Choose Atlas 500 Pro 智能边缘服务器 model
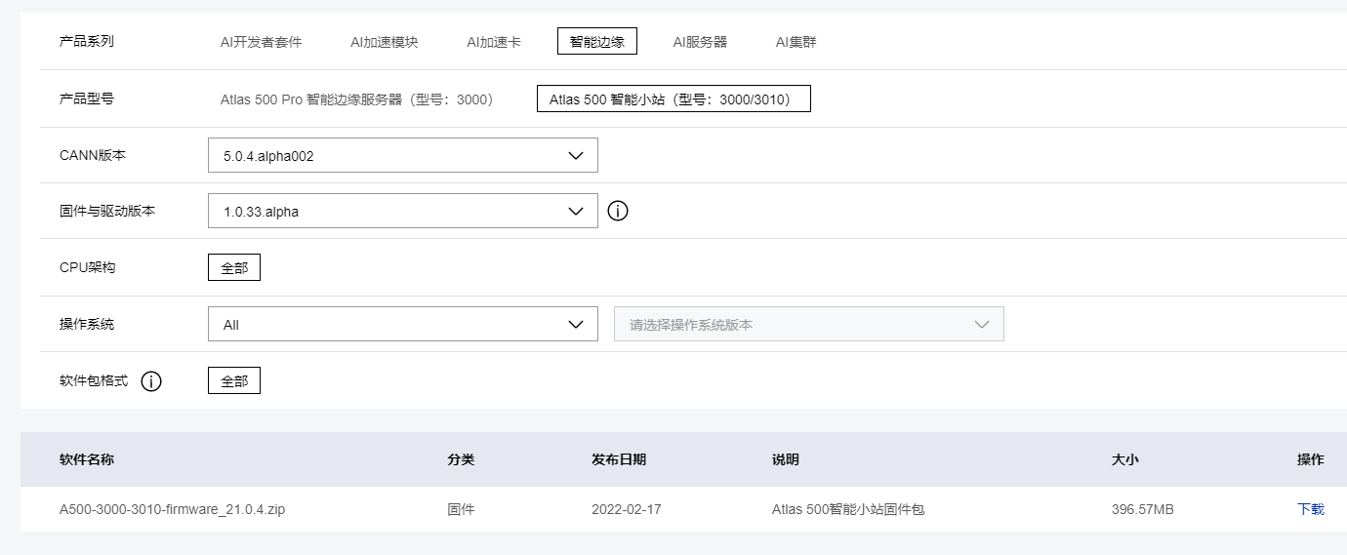Screen dimensions: 1347x555 (x=356, y=99)
